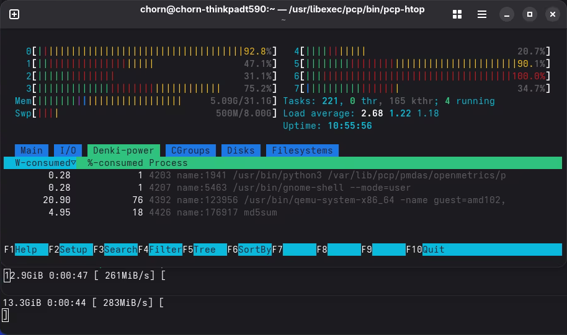
Task: Click the 4.95 watts consumed value
Action: tap(60, 212)
